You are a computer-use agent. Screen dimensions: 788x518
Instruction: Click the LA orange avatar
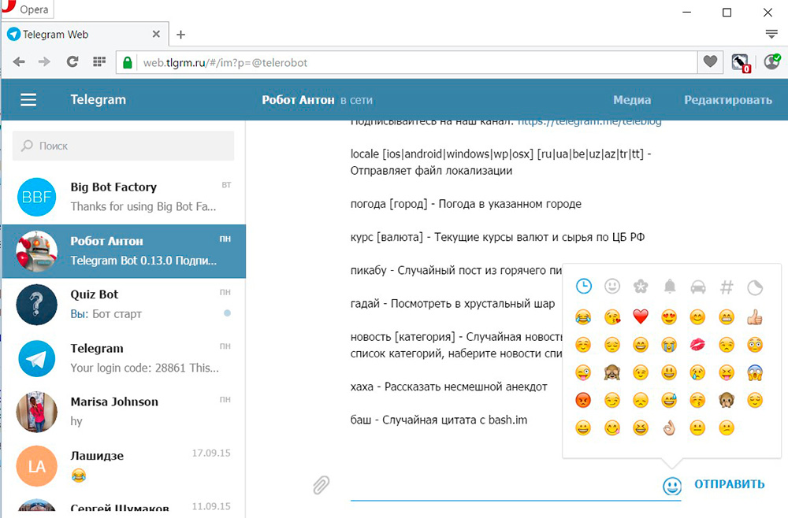coord(37,466)
